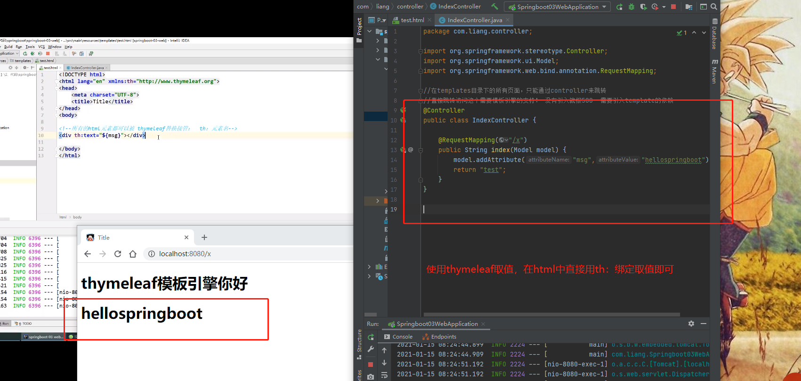Reload the browser page
The image size is (801, 381).
point(118,254)
